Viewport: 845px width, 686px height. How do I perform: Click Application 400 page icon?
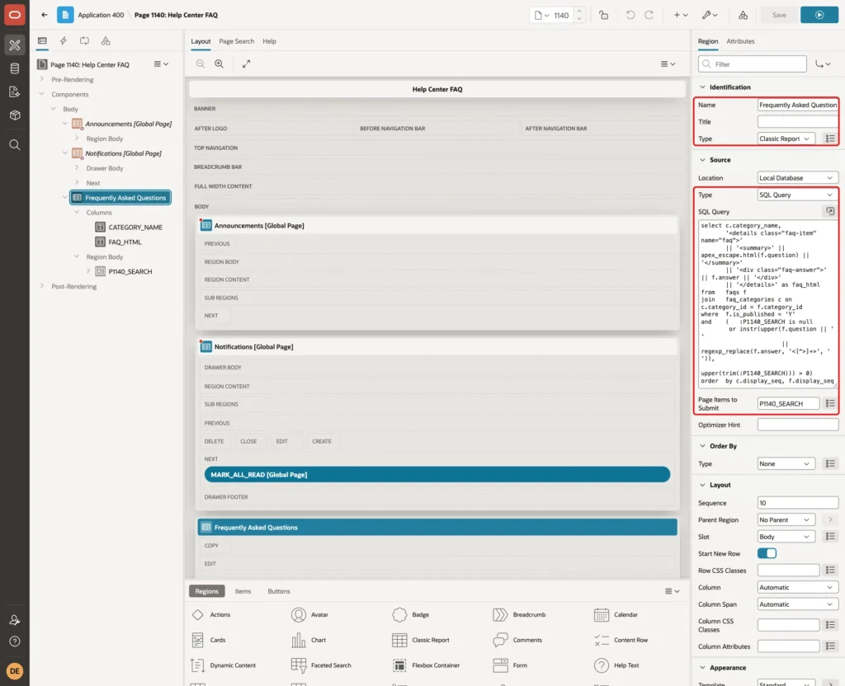[x=65, y=15]
